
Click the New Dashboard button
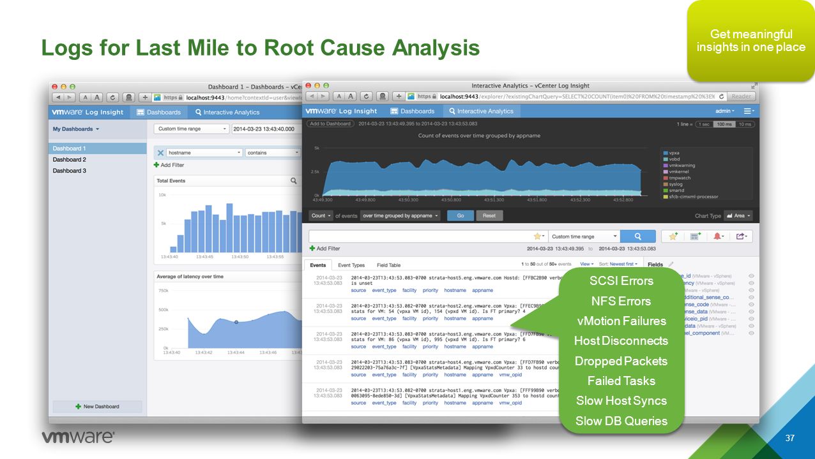point(97,406)
